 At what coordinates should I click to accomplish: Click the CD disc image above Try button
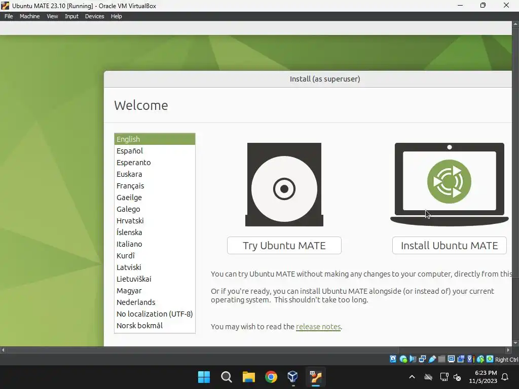(284, 184)
